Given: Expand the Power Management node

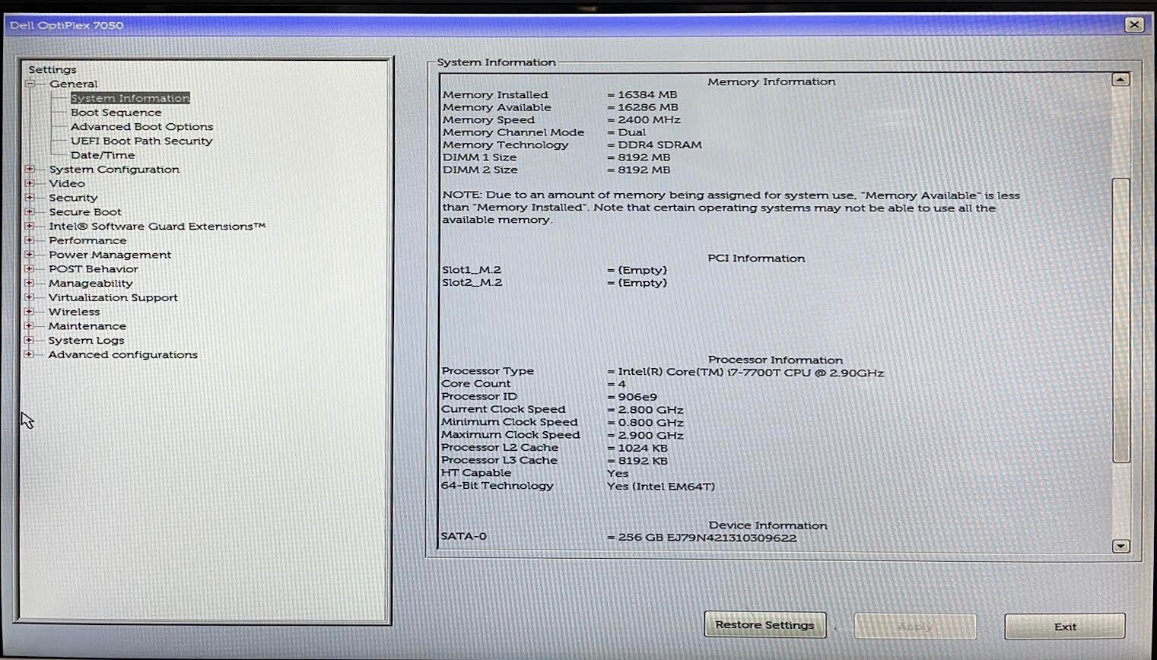Looking at the screenshot, I should click(30, 255).
